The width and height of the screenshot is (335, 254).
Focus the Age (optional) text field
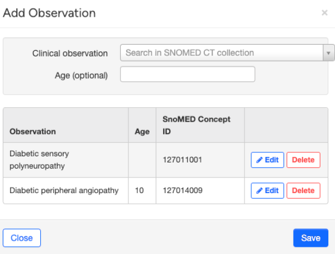[188, 74]
